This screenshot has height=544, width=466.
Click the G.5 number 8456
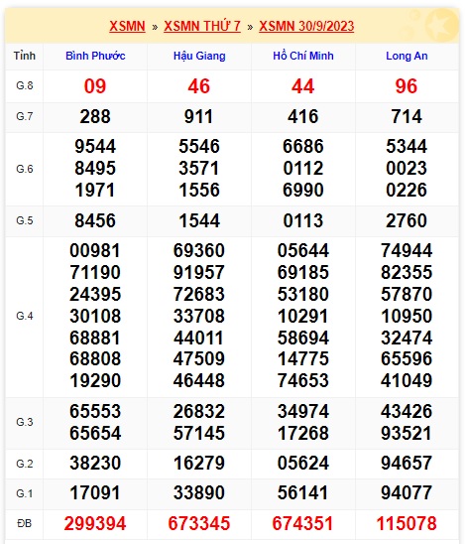tap(95, 221)
